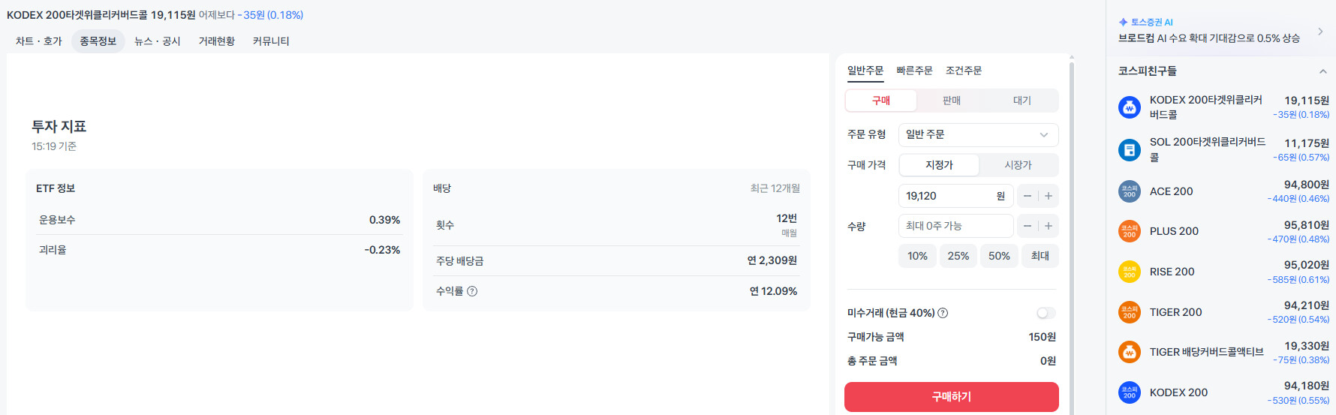Image resolution: width=1336 pixels, height=415 pixels.
Task: Switch to the 판매 order tab
Action: (952, 101)
